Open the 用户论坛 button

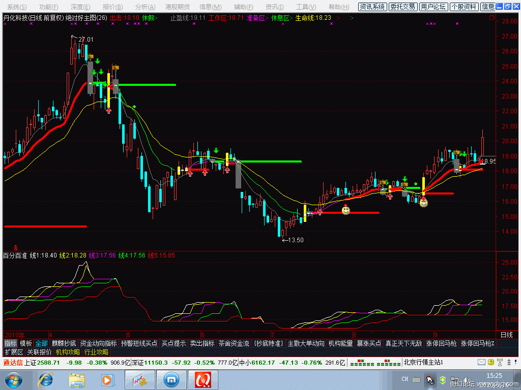point(433,7)
